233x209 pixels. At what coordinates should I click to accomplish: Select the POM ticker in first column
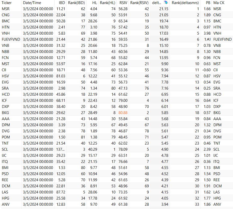tap(6, 137)
